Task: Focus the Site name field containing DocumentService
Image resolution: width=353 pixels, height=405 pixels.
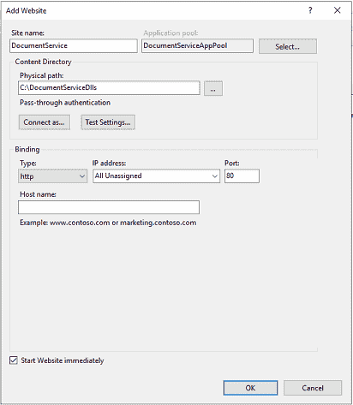Action: (74, 46)
